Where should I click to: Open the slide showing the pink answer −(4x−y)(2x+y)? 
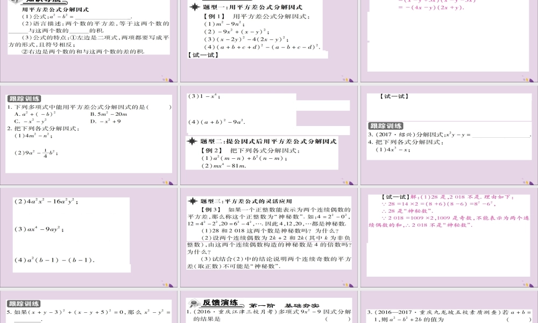click(449, 41)
